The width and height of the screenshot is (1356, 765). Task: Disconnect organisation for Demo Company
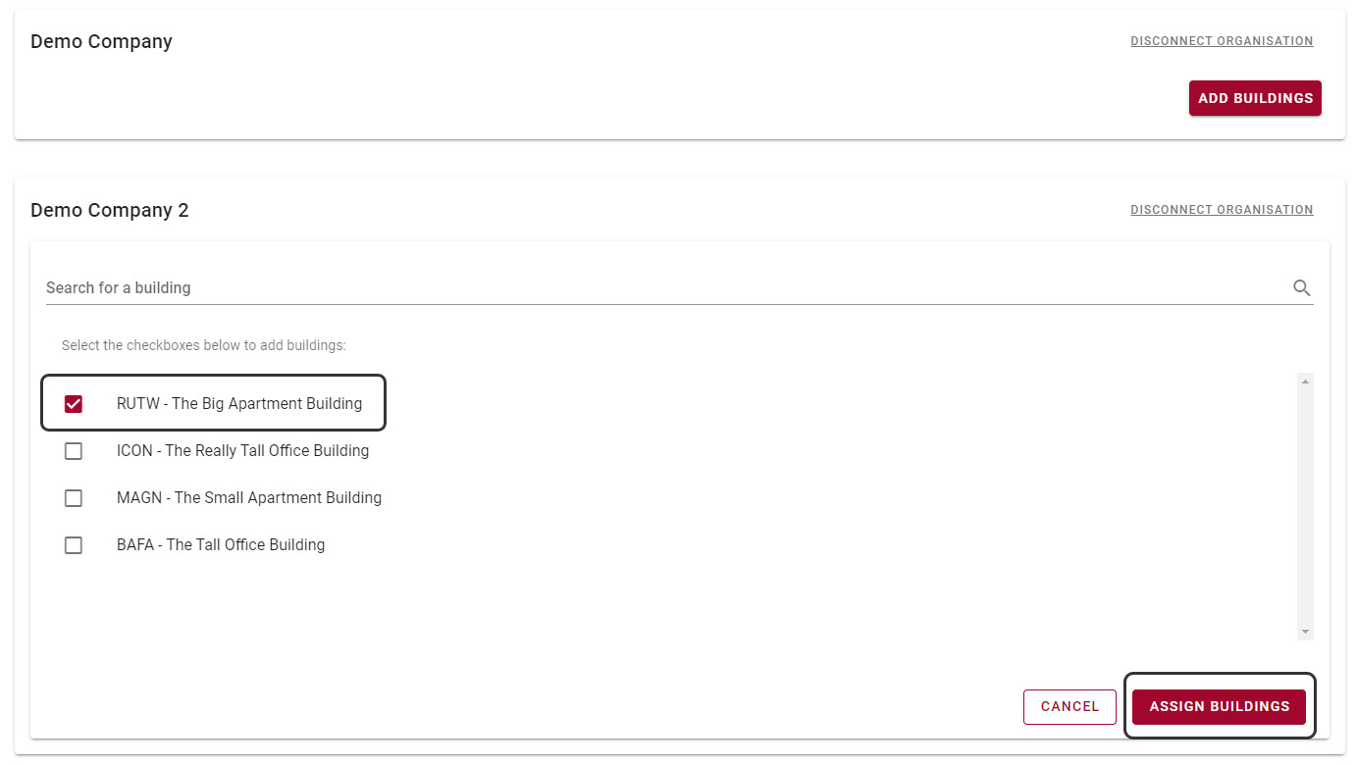(x=1222, y=41)
